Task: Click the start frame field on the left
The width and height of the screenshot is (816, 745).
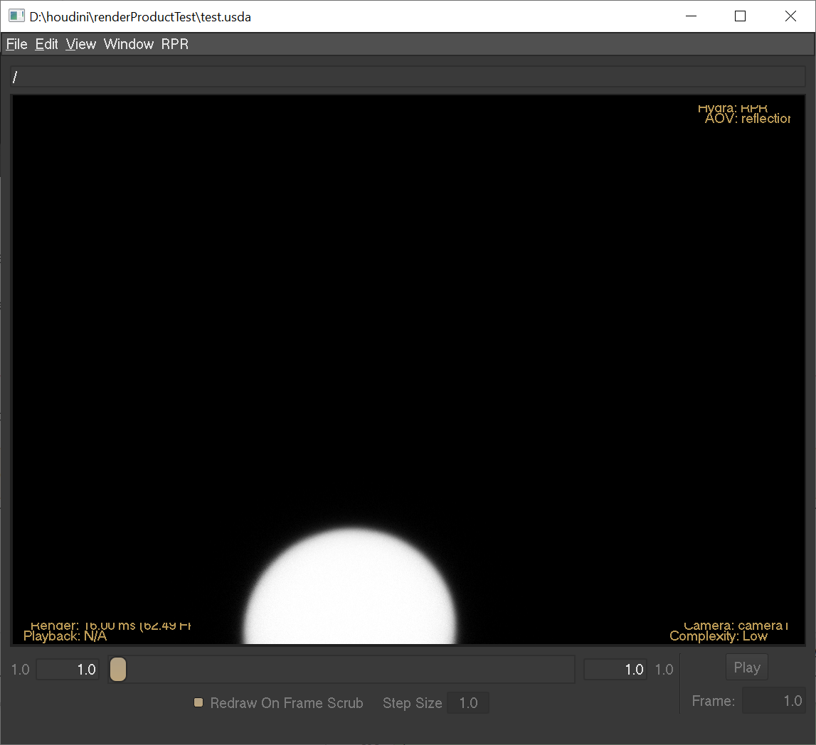Action: [67, 669]
